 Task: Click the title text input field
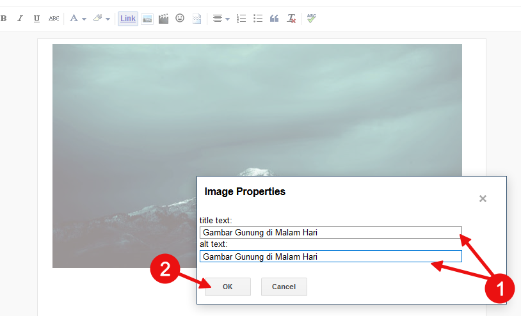click(x=331, y=232)
